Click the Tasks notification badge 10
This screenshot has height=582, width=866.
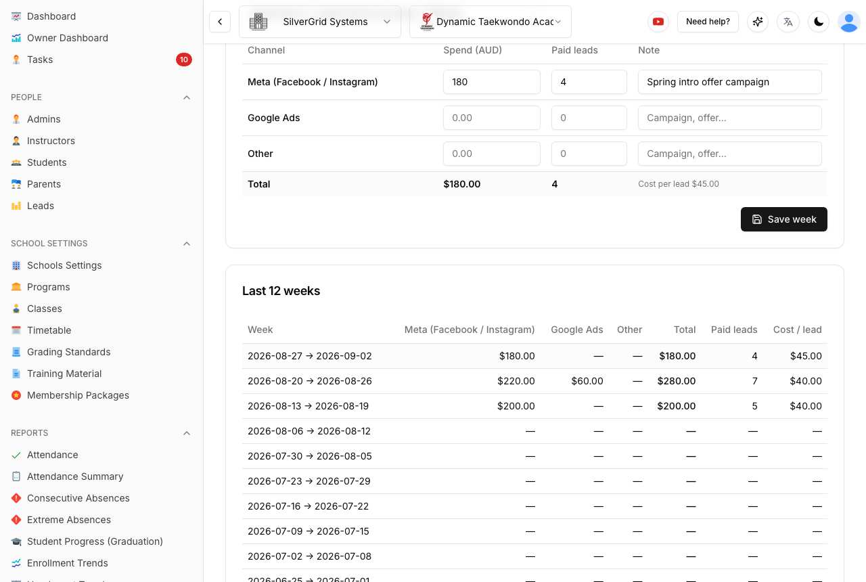coord(183,60)
